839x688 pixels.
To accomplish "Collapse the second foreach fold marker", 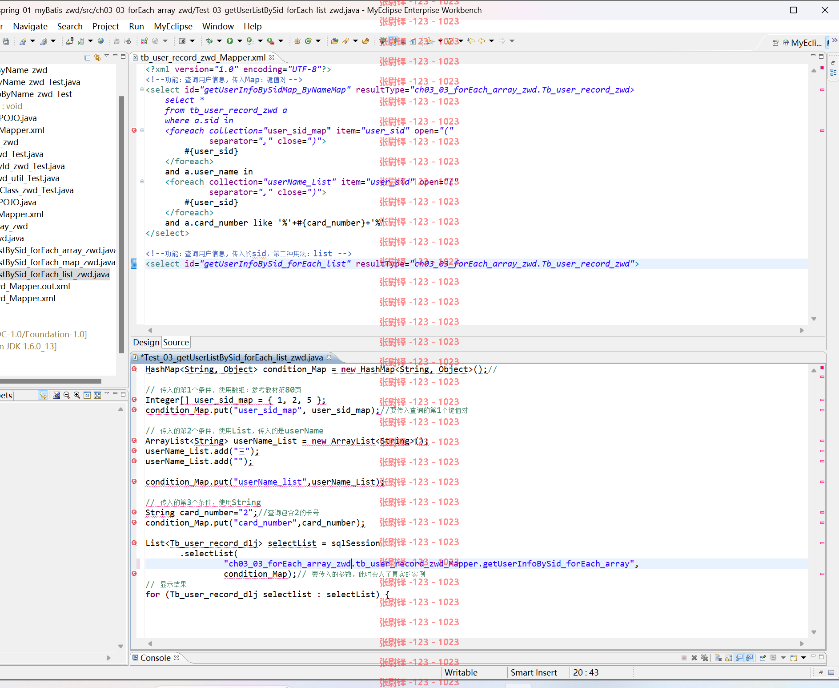I will 142,182.
